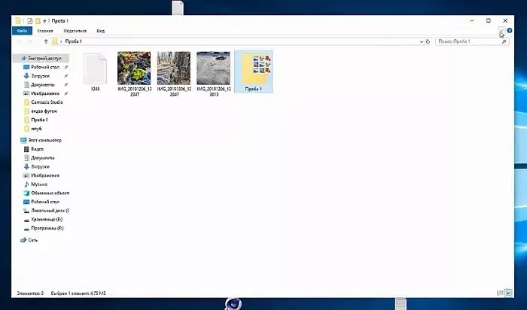Click the Элементов: 5 status text
Screen dimensions: 527x310
[x=30, y=293]
